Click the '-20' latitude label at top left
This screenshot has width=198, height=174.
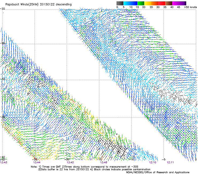(2, 9)
